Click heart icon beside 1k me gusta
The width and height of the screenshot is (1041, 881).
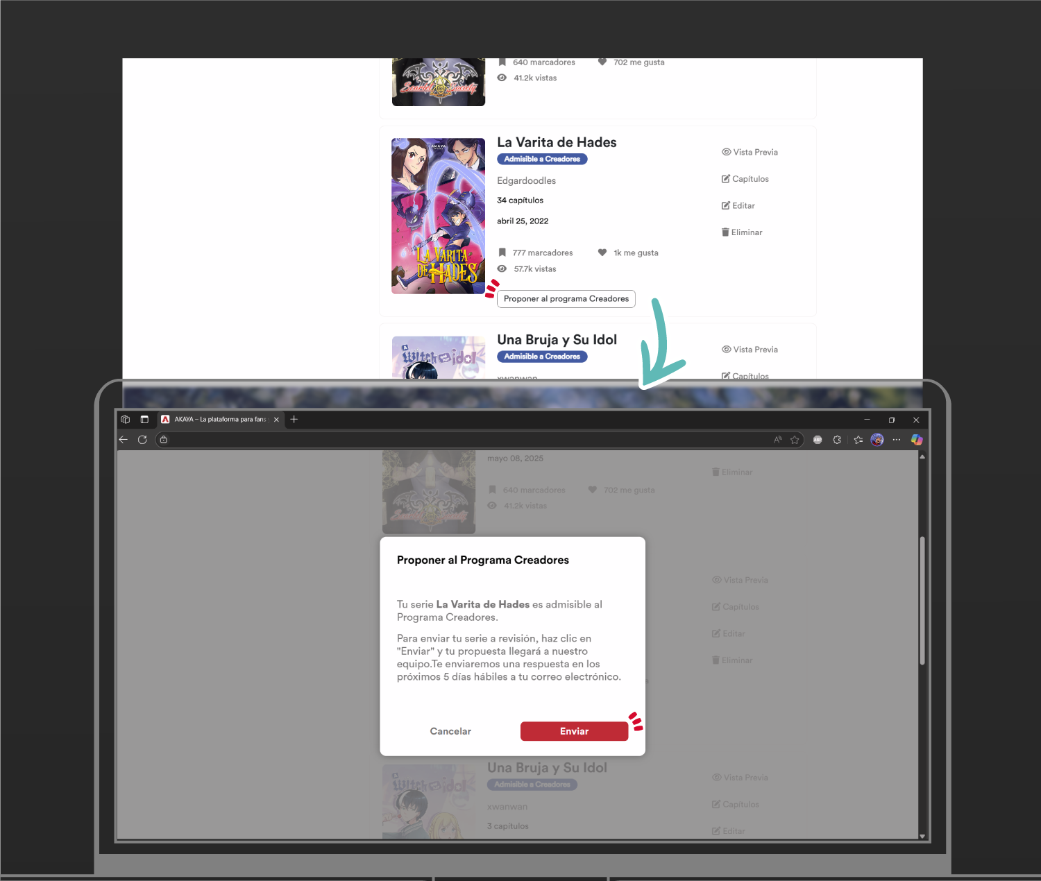pos(602,253)
